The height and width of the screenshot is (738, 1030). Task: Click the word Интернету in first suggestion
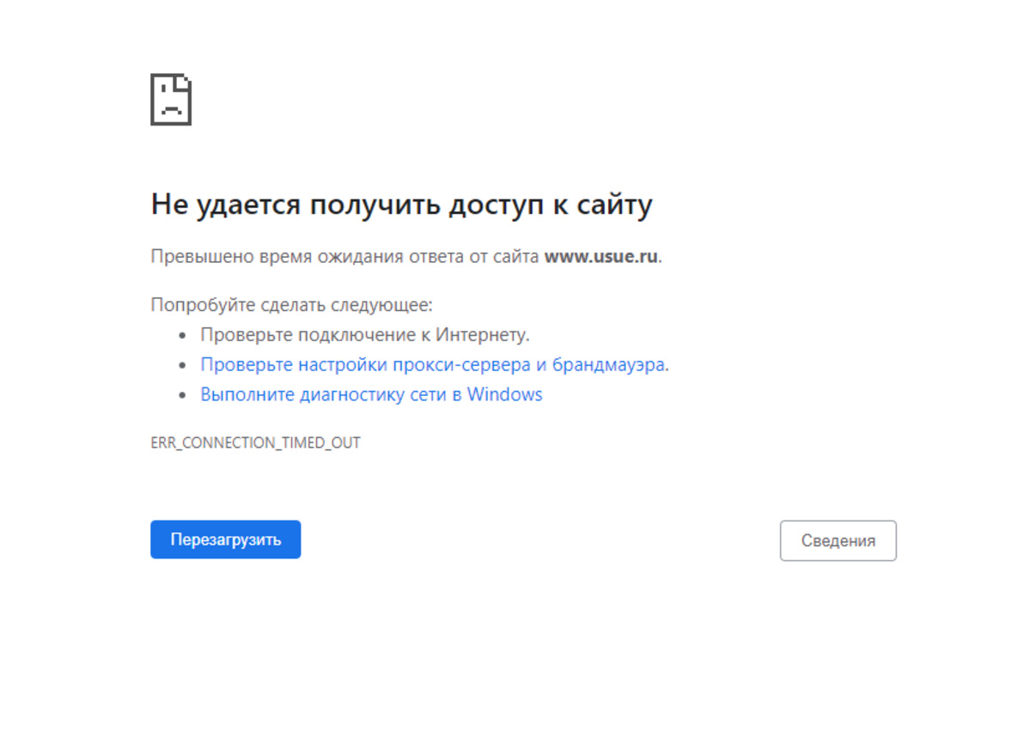coord(482,334)
